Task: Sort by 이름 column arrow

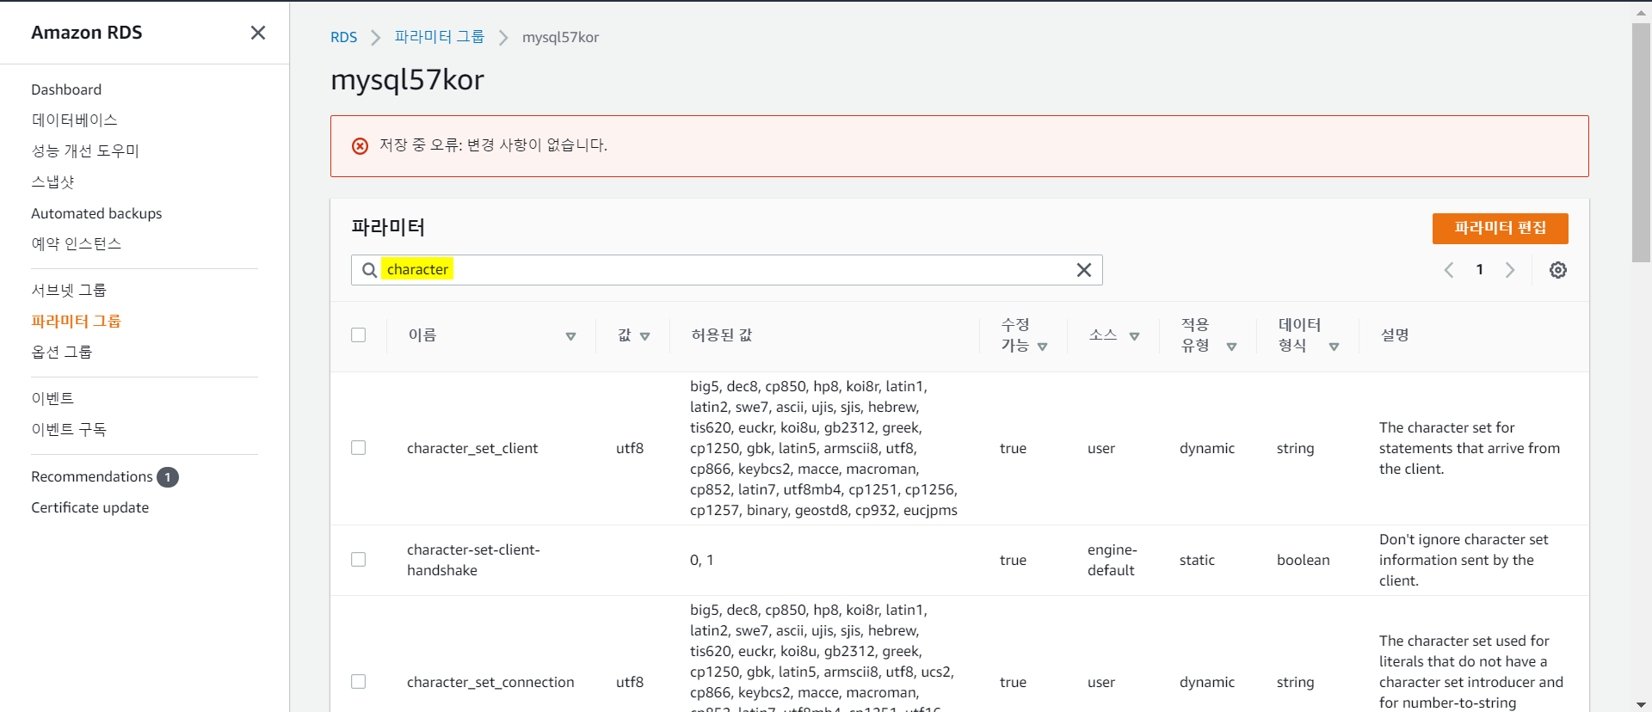Action: [570, 336]
